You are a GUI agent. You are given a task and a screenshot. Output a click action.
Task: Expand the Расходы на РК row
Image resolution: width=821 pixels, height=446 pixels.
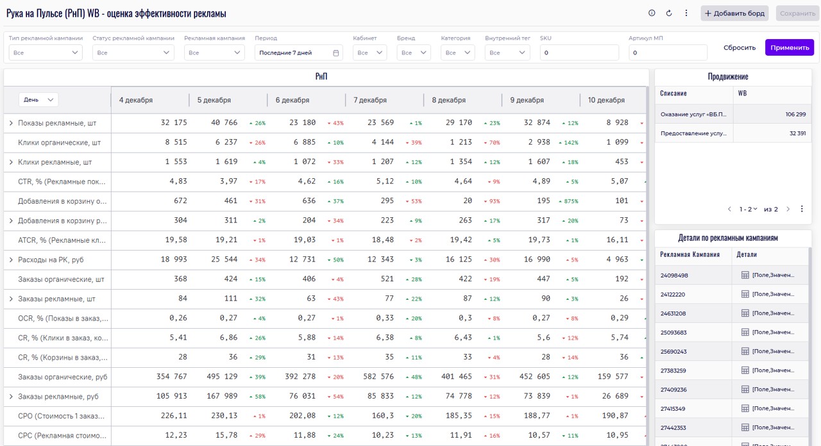coord(10,260)
